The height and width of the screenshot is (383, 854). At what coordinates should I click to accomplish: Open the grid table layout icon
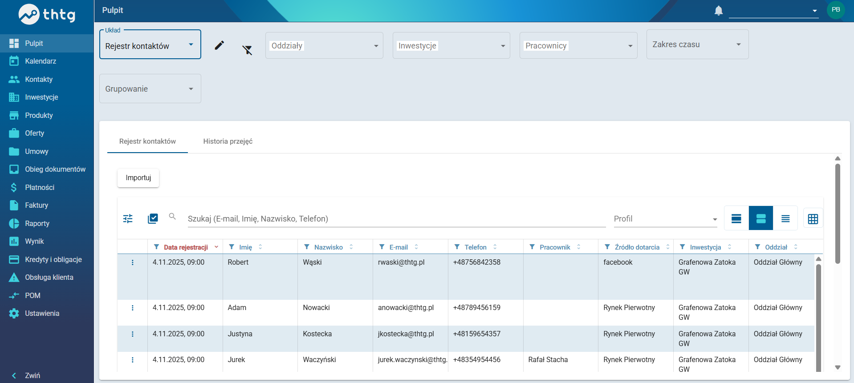813,219
